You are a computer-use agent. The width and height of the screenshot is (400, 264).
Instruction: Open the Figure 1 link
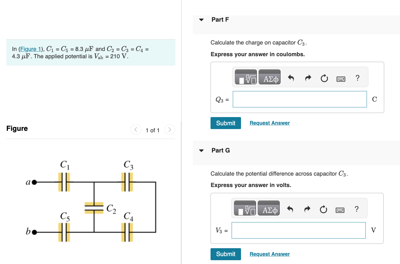click(x=31, y=49)
